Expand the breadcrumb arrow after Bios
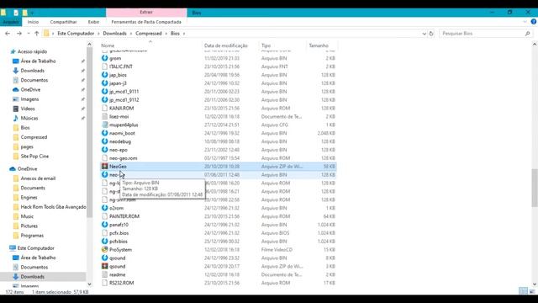 point(184,34)
